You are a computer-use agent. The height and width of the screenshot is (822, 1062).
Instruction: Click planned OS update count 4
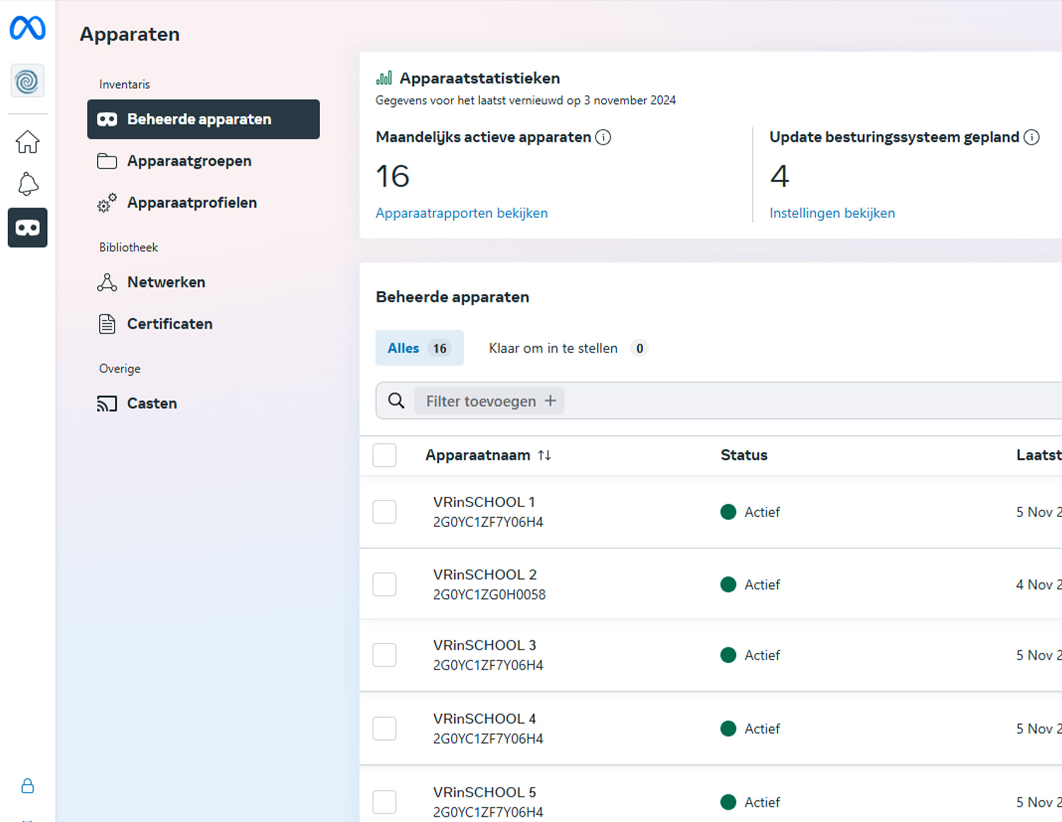coord(779,176)
